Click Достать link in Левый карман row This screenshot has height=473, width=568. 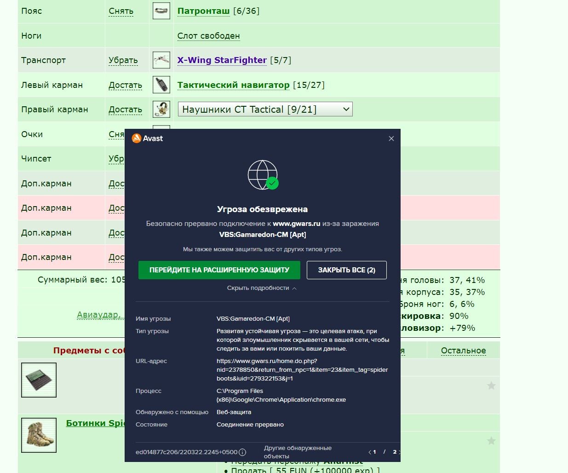pyautogui.click(x=125, y=85)
